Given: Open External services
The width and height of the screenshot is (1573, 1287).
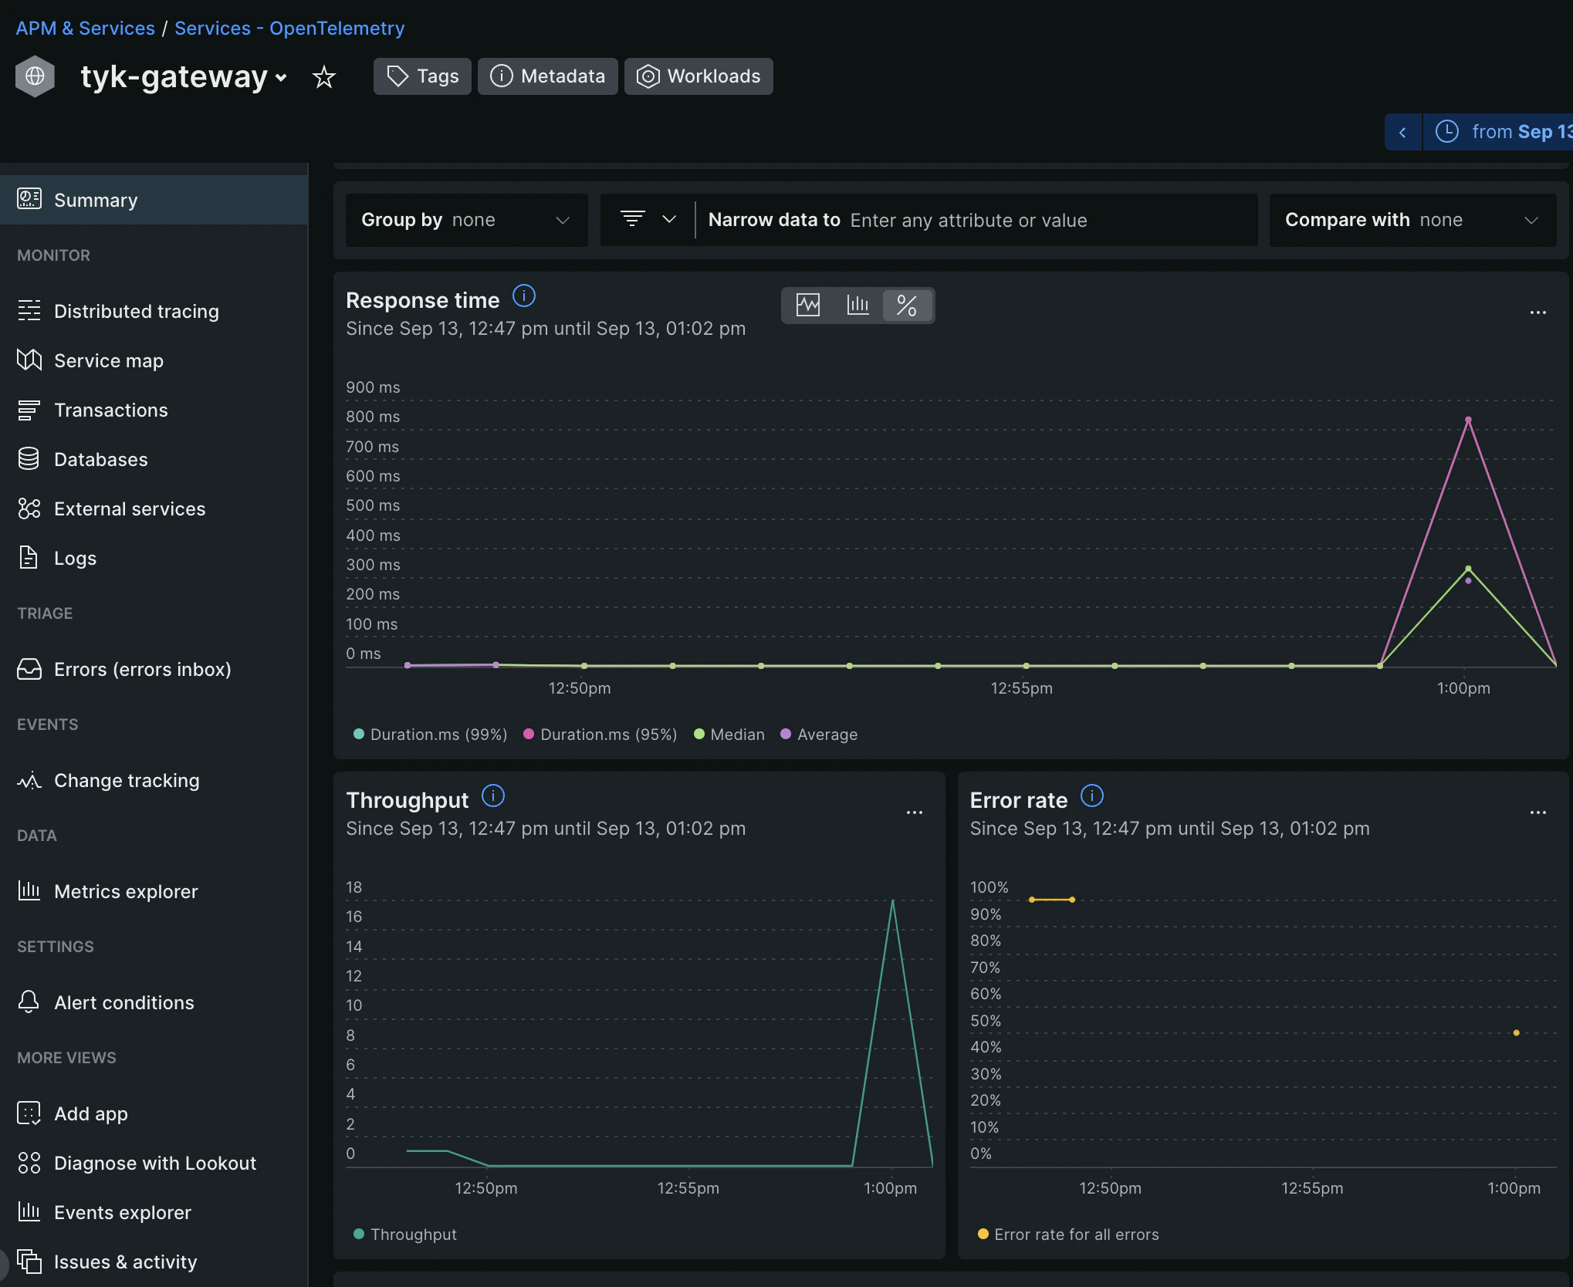Looking at the screenshot, I should [x=129, y=508].
